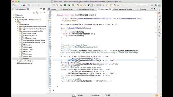Select ReadDoubleBag.jar in Project Explorer
This screenshot has width=173, height=97.
tap(26, 63)
